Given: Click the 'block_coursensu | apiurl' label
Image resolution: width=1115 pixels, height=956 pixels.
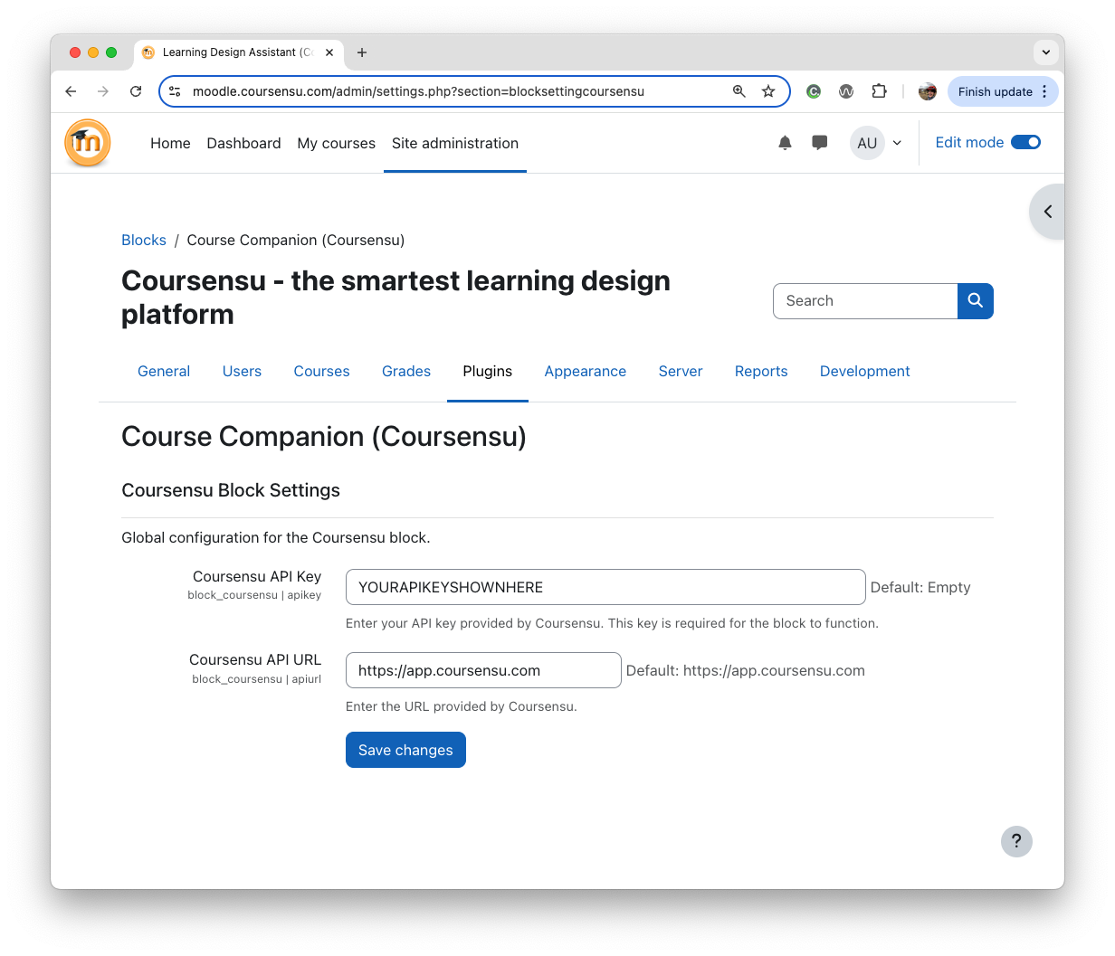Looking at the screenshot, I should [x=257, y=679].
